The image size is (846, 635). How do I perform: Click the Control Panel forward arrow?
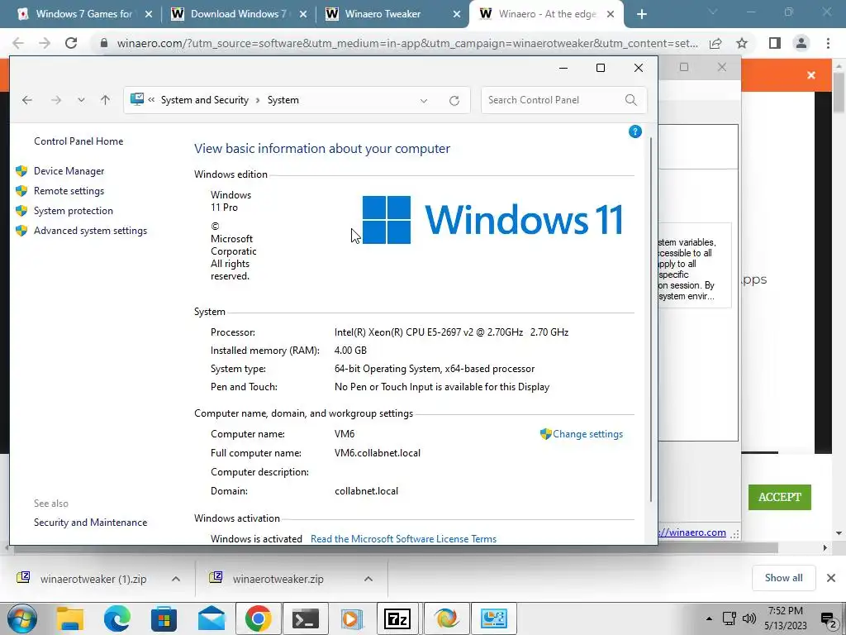(x=56, y=100)
